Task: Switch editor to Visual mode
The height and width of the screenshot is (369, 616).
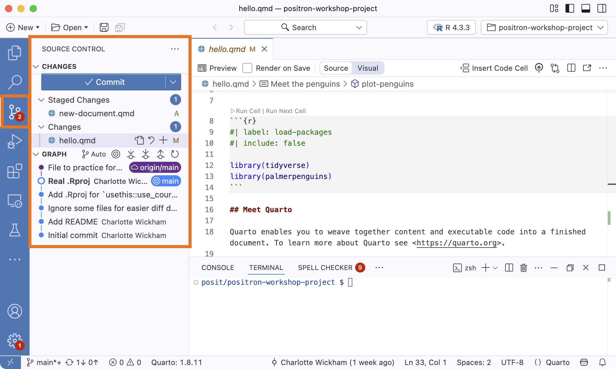Action: coord(368,68)
